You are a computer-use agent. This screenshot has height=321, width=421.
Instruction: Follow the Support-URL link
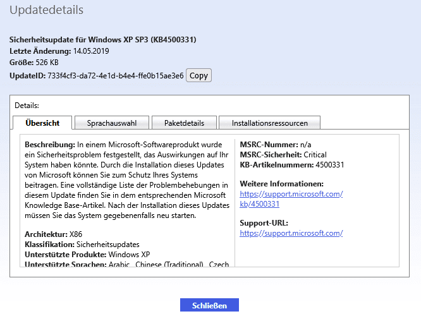(x=291, y=233)
